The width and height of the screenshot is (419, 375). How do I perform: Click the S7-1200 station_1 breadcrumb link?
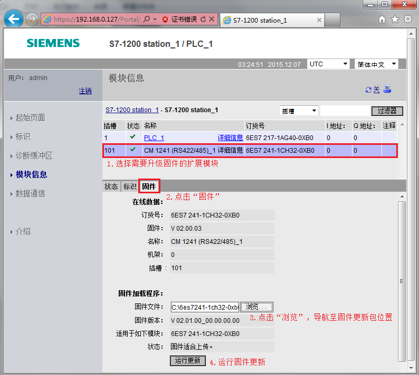(132, 110)
